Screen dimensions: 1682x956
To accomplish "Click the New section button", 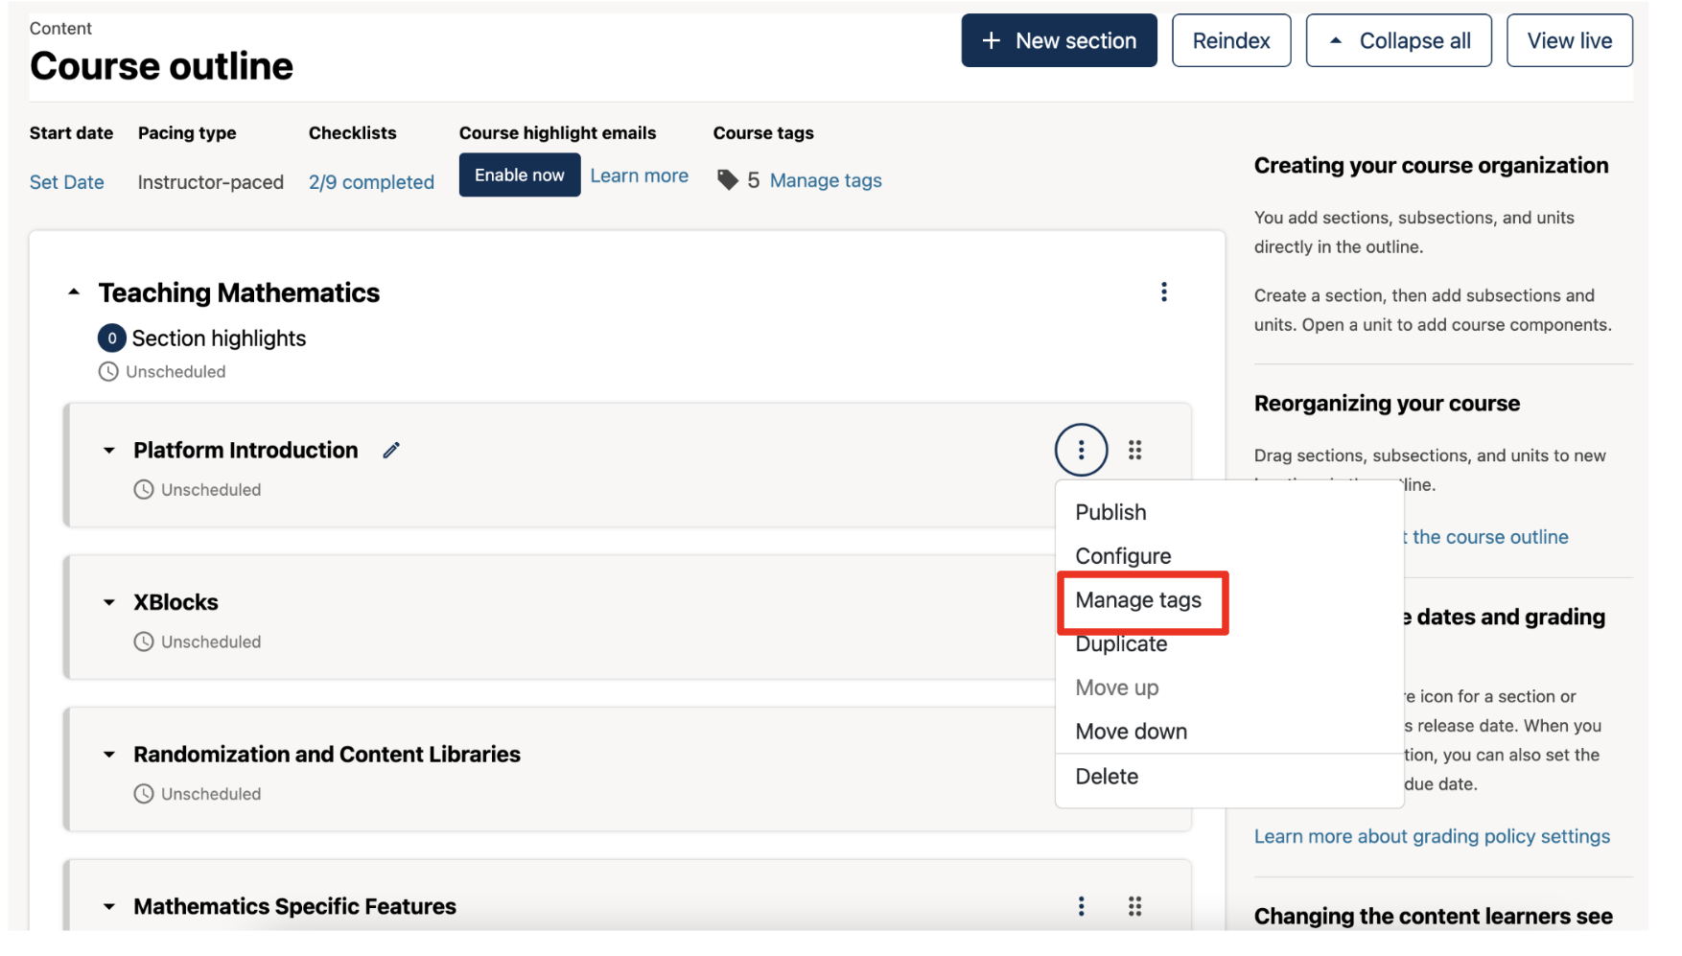I will click(x=1059, y=40).
